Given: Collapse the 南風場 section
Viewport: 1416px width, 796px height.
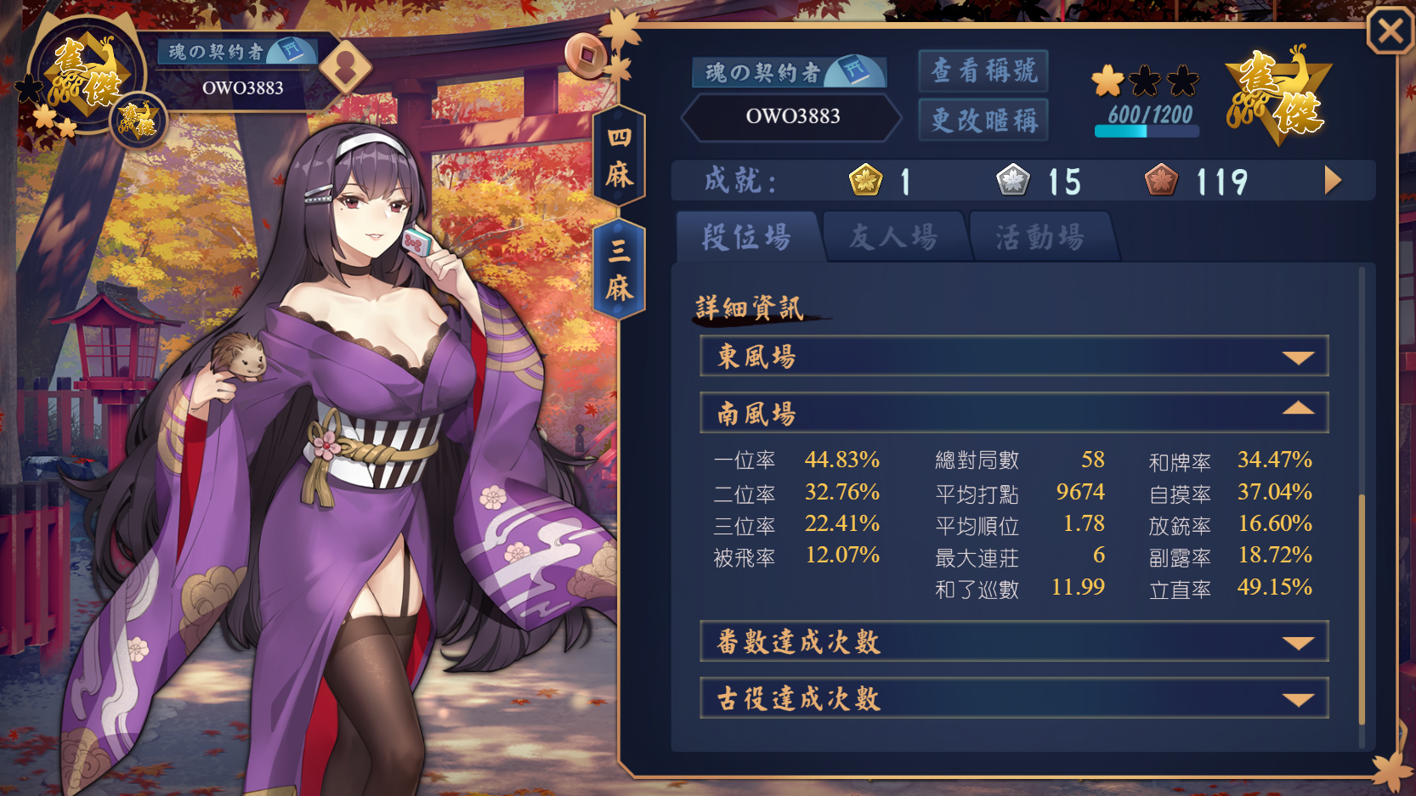Looking at the screenshot, I should tap(1014, 413).
